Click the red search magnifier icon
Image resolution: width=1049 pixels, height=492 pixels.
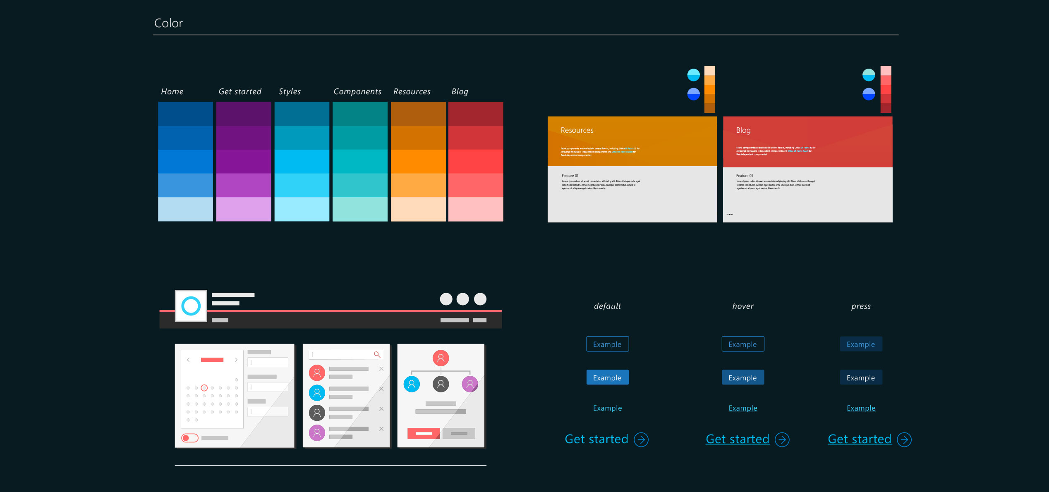pos(377,354)
